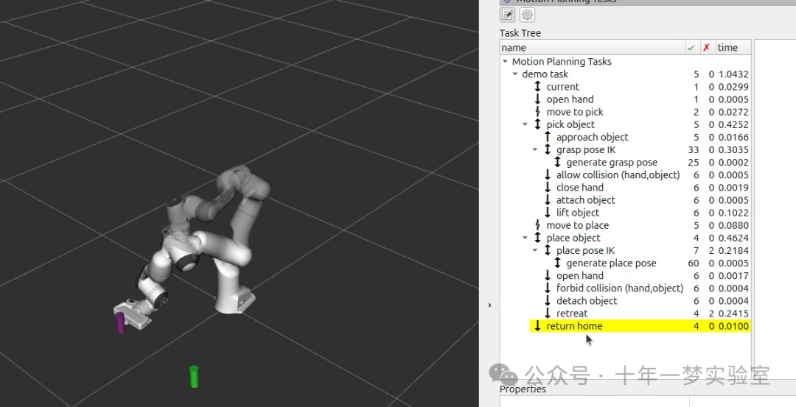Click the 1.0432 time value of demo task
Viewport: 796px width, 407px height.
point(733,74)
